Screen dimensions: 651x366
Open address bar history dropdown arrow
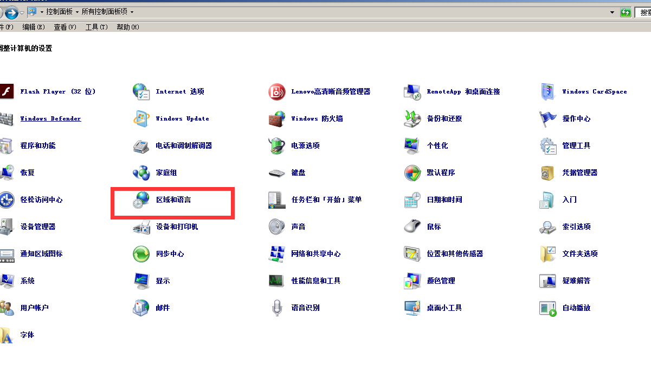[x=613, y=12]
